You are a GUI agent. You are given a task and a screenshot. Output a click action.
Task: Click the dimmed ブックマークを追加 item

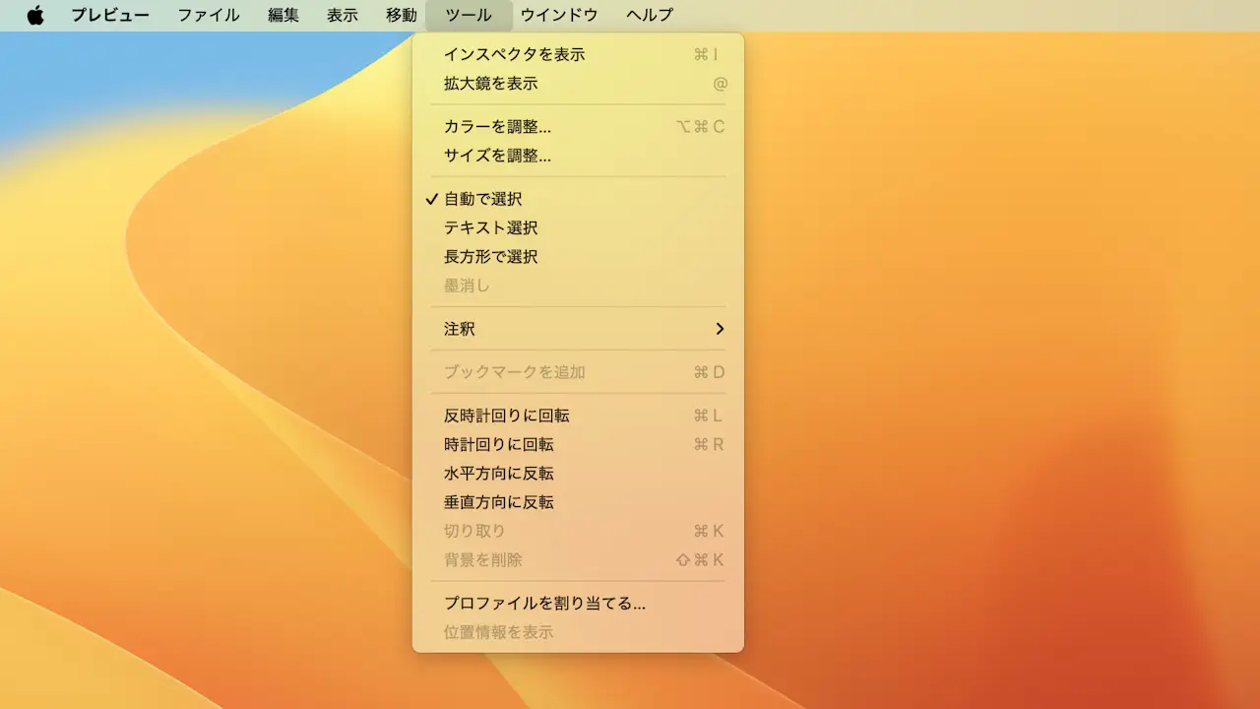578,372
